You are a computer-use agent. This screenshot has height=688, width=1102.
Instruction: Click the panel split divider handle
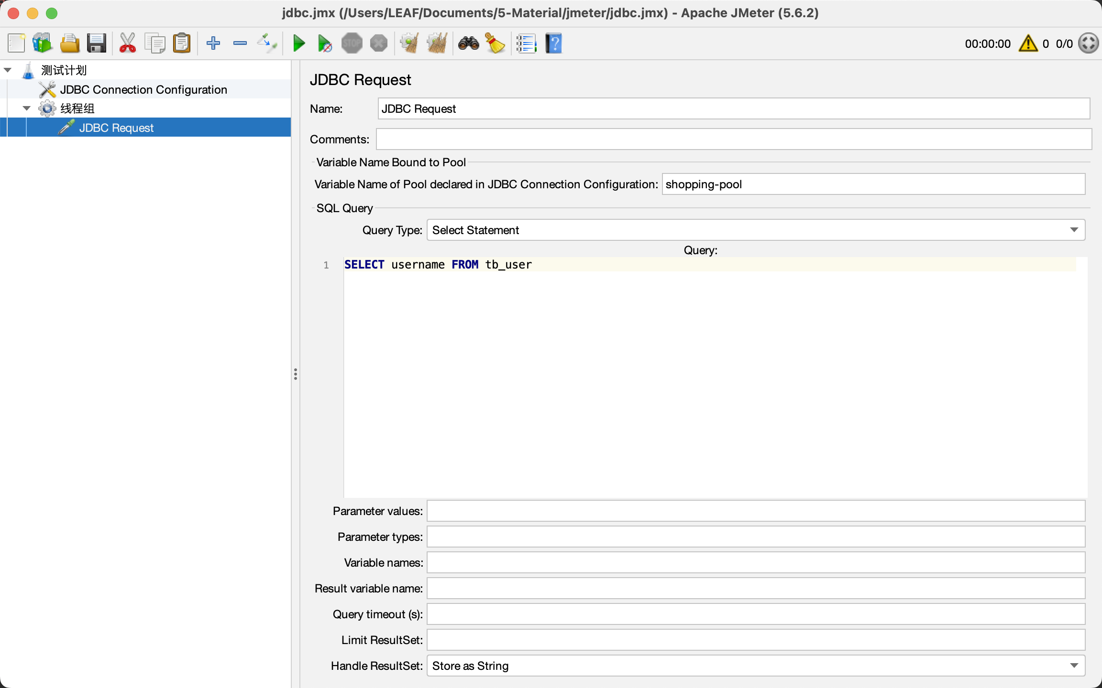pyautogui.click(x=296, y=374)
